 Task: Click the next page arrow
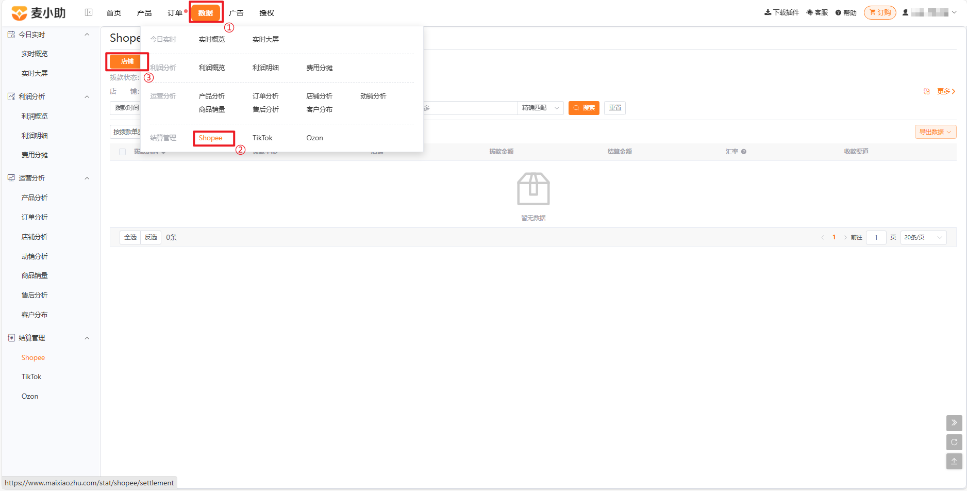(x=845, y=237)
